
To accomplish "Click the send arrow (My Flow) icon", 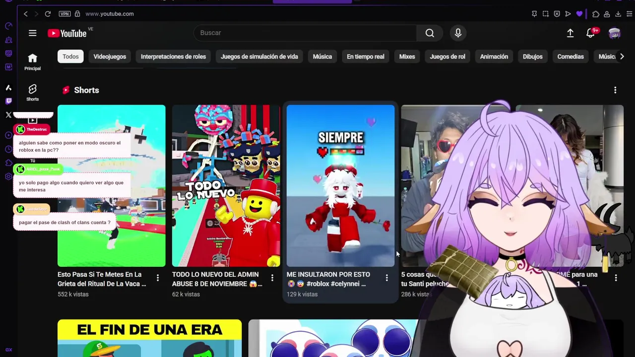I will coord(568,14).
